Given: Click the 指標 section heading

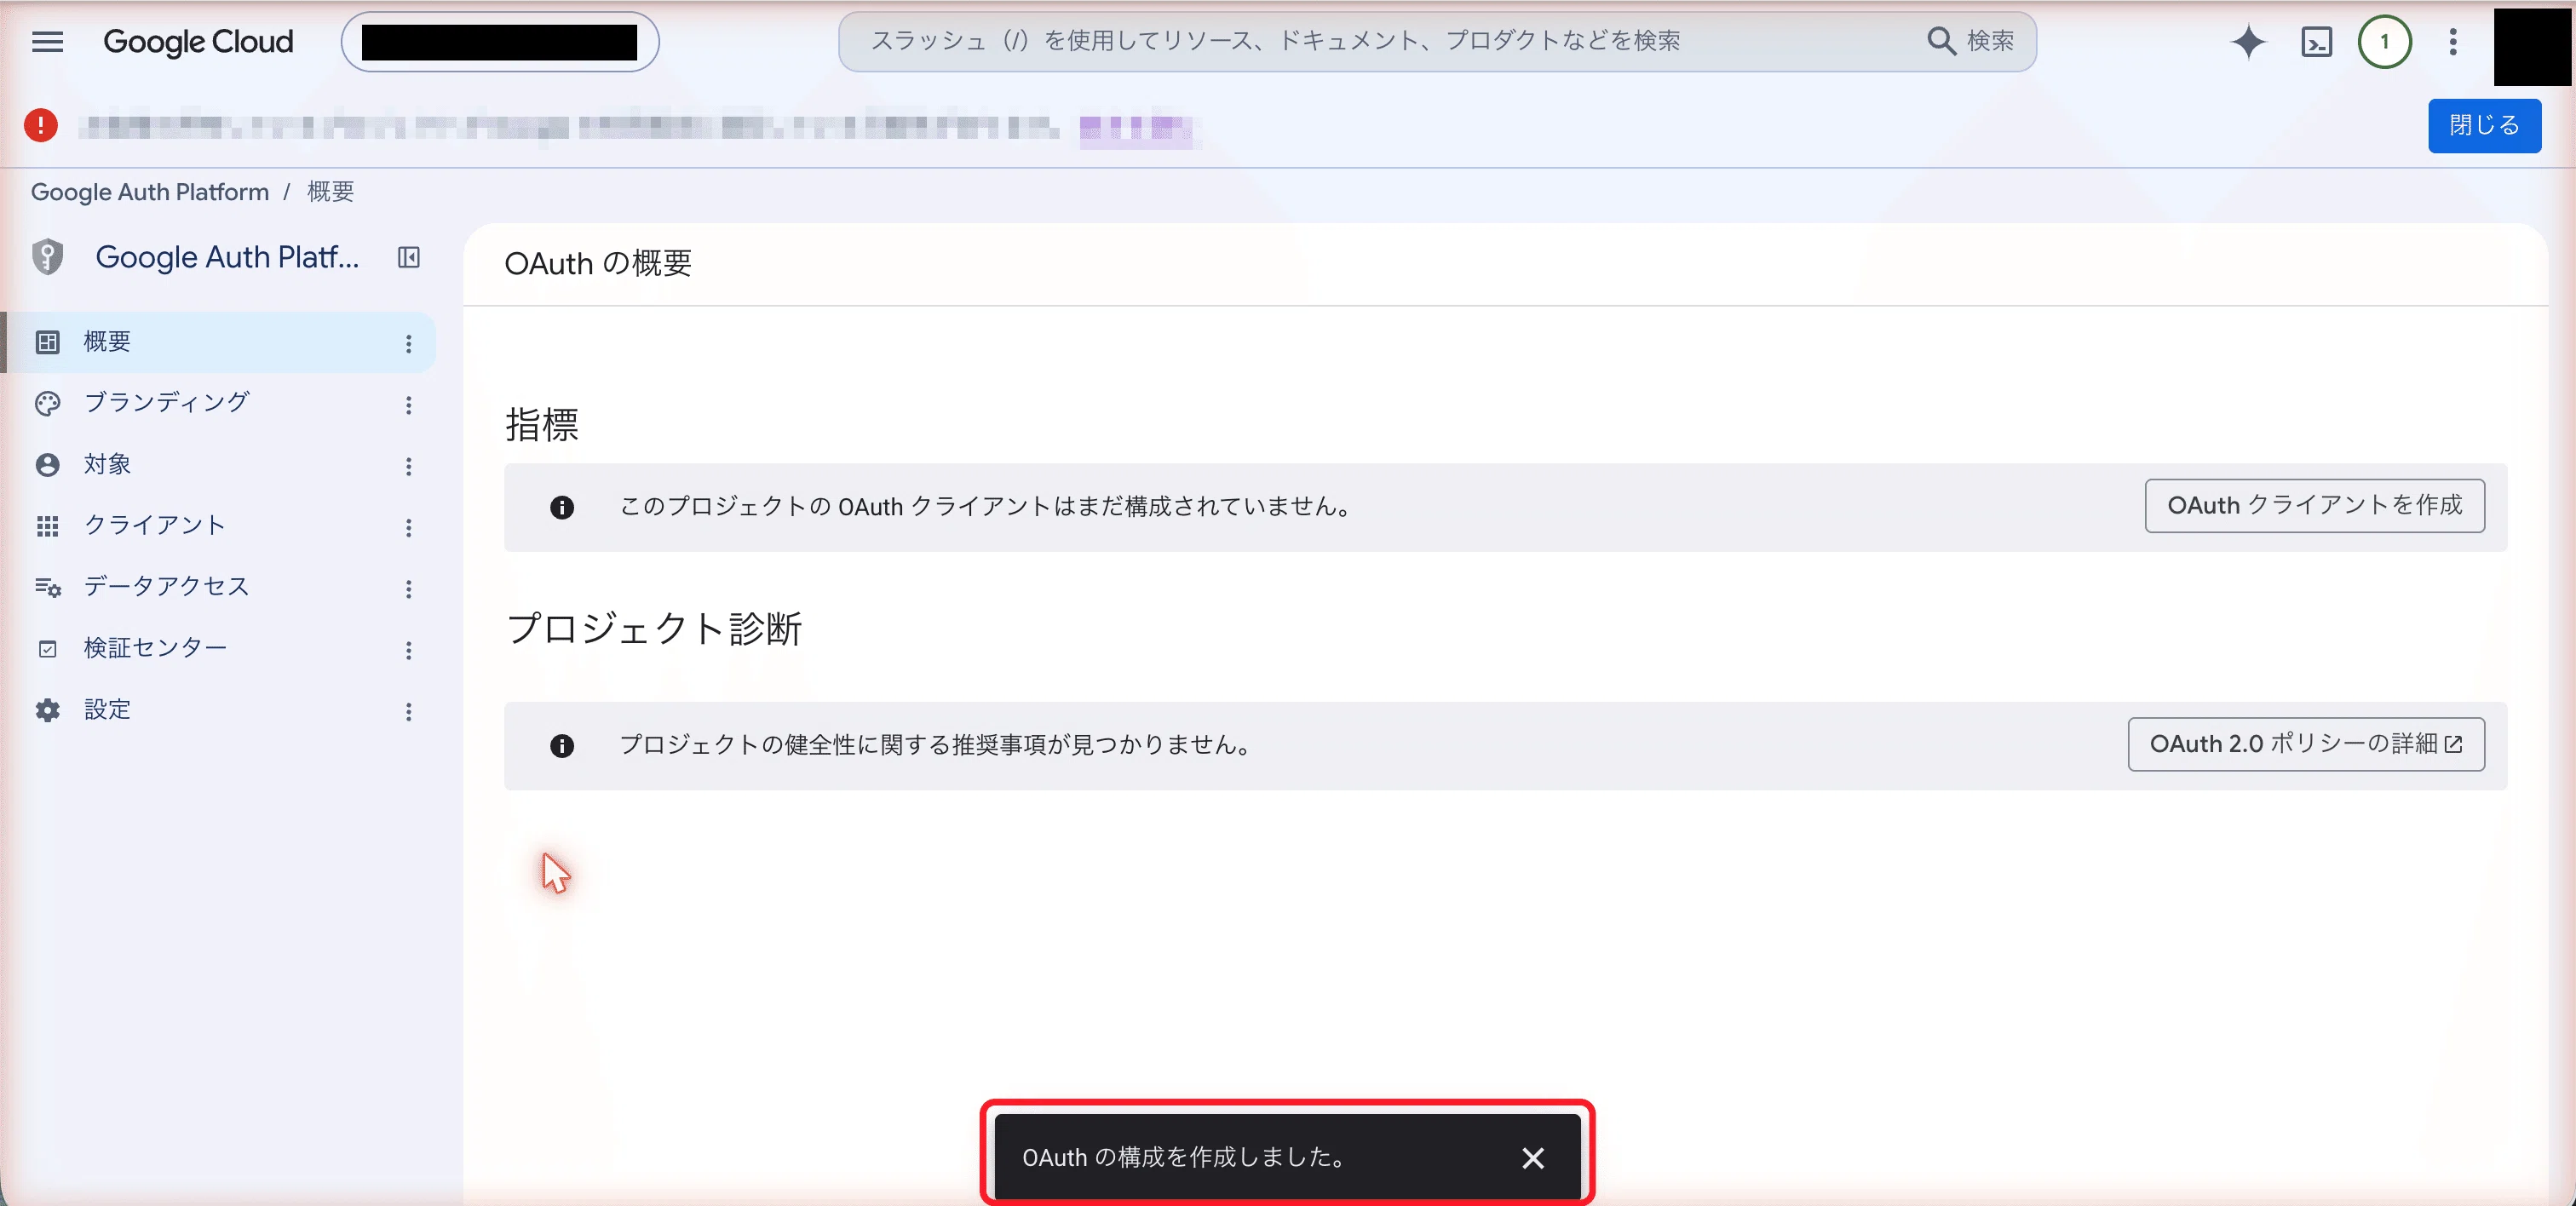Looking at the screenshot, I should point(542,425).
